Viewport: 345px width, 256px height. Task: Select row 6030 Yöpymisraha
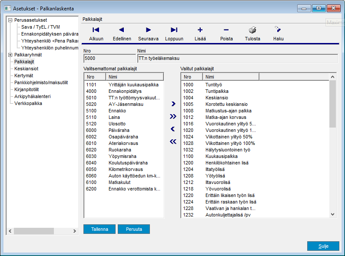point(124,156)
